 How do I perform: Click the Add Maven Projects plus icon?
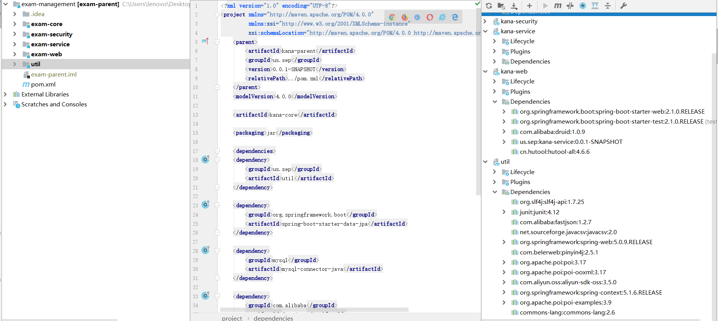tap(529, 6)
